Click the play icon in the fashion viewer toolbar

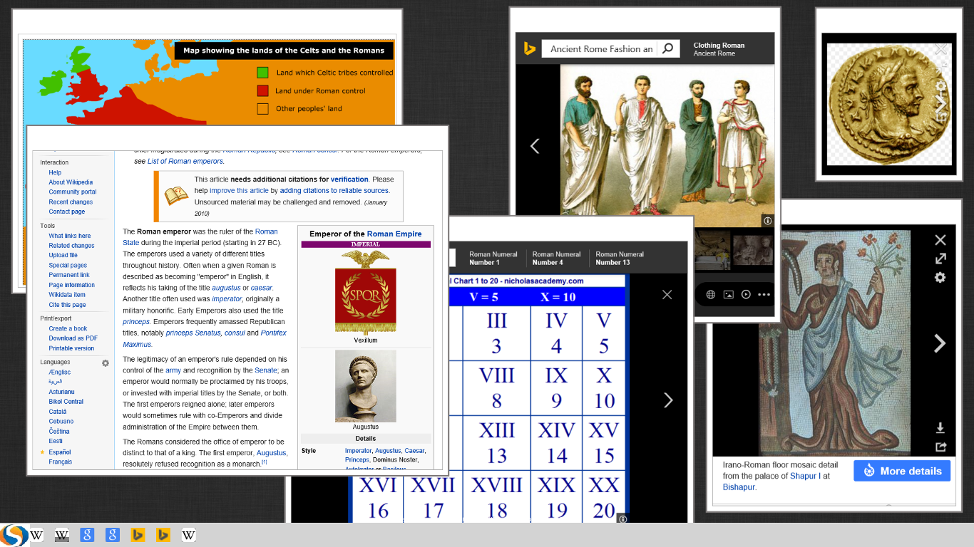(x=746, y=294)
